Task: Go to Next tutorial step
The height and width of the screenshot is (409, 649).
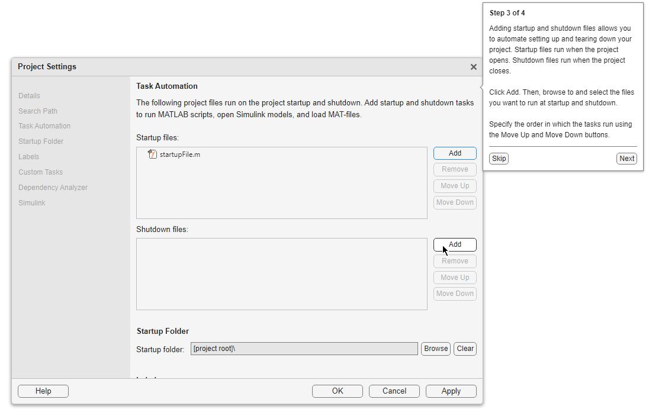Action: coord(626,158)
